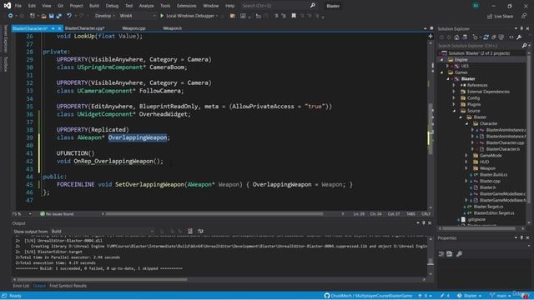Click the Categorized icon in Properties panel
This screenshot has width=534, height=300.
pyautogui.click(x=441, y=253)
